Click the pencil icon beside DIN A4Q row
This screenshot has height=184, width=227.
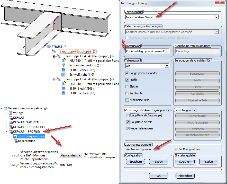[18, 165]
